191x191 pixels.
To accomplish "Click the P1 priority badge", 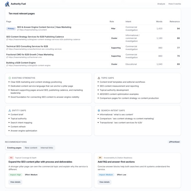I will pyautogui.click(x=100, y=158).
